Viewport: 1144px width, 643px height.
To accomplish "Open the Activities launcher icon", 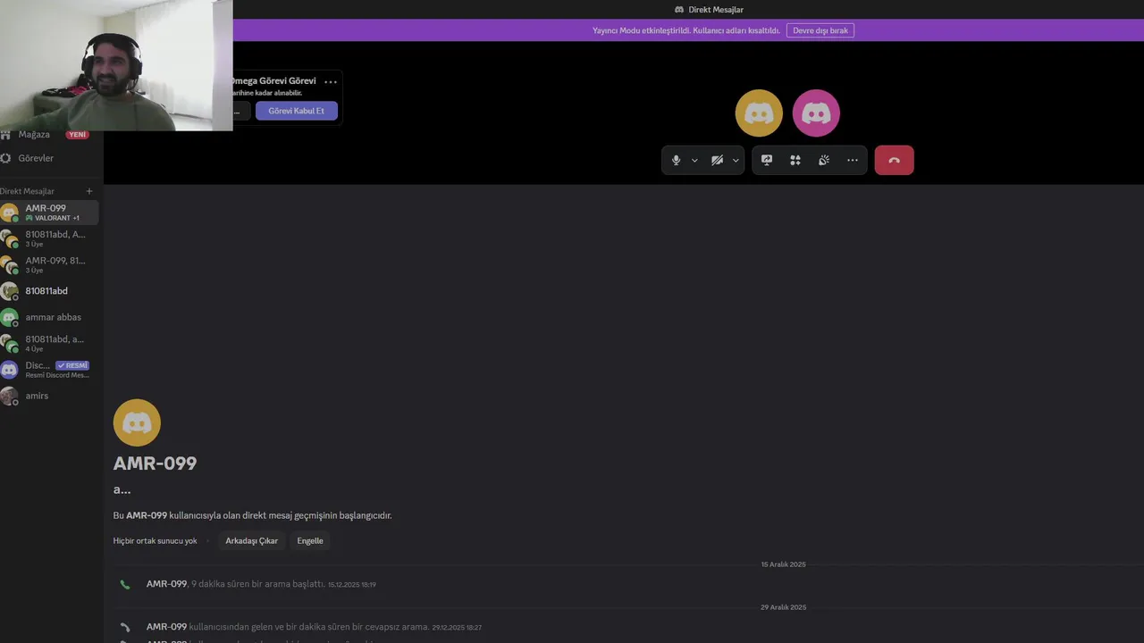I will pyautogui.click(x=795, y=160).
